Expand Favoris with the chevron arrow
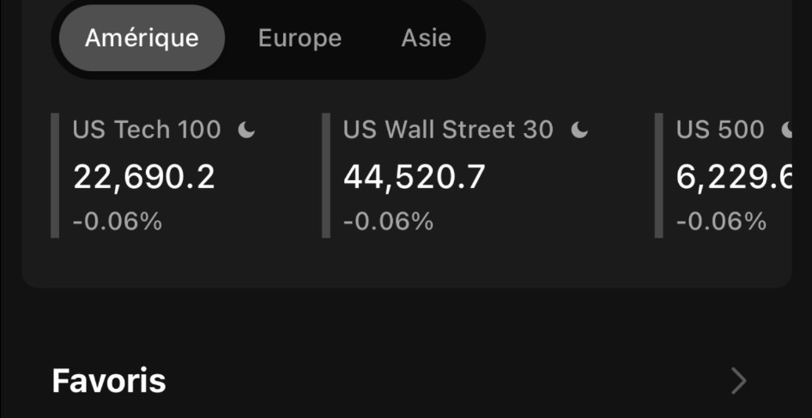The image size is (812, 418). click(738, 380)
